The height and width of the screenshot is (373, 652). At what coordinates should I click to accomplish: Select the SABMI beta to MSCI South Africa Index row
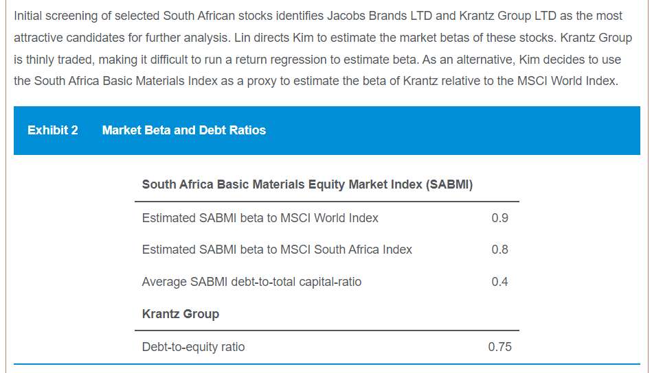click(x=327, y=250)
